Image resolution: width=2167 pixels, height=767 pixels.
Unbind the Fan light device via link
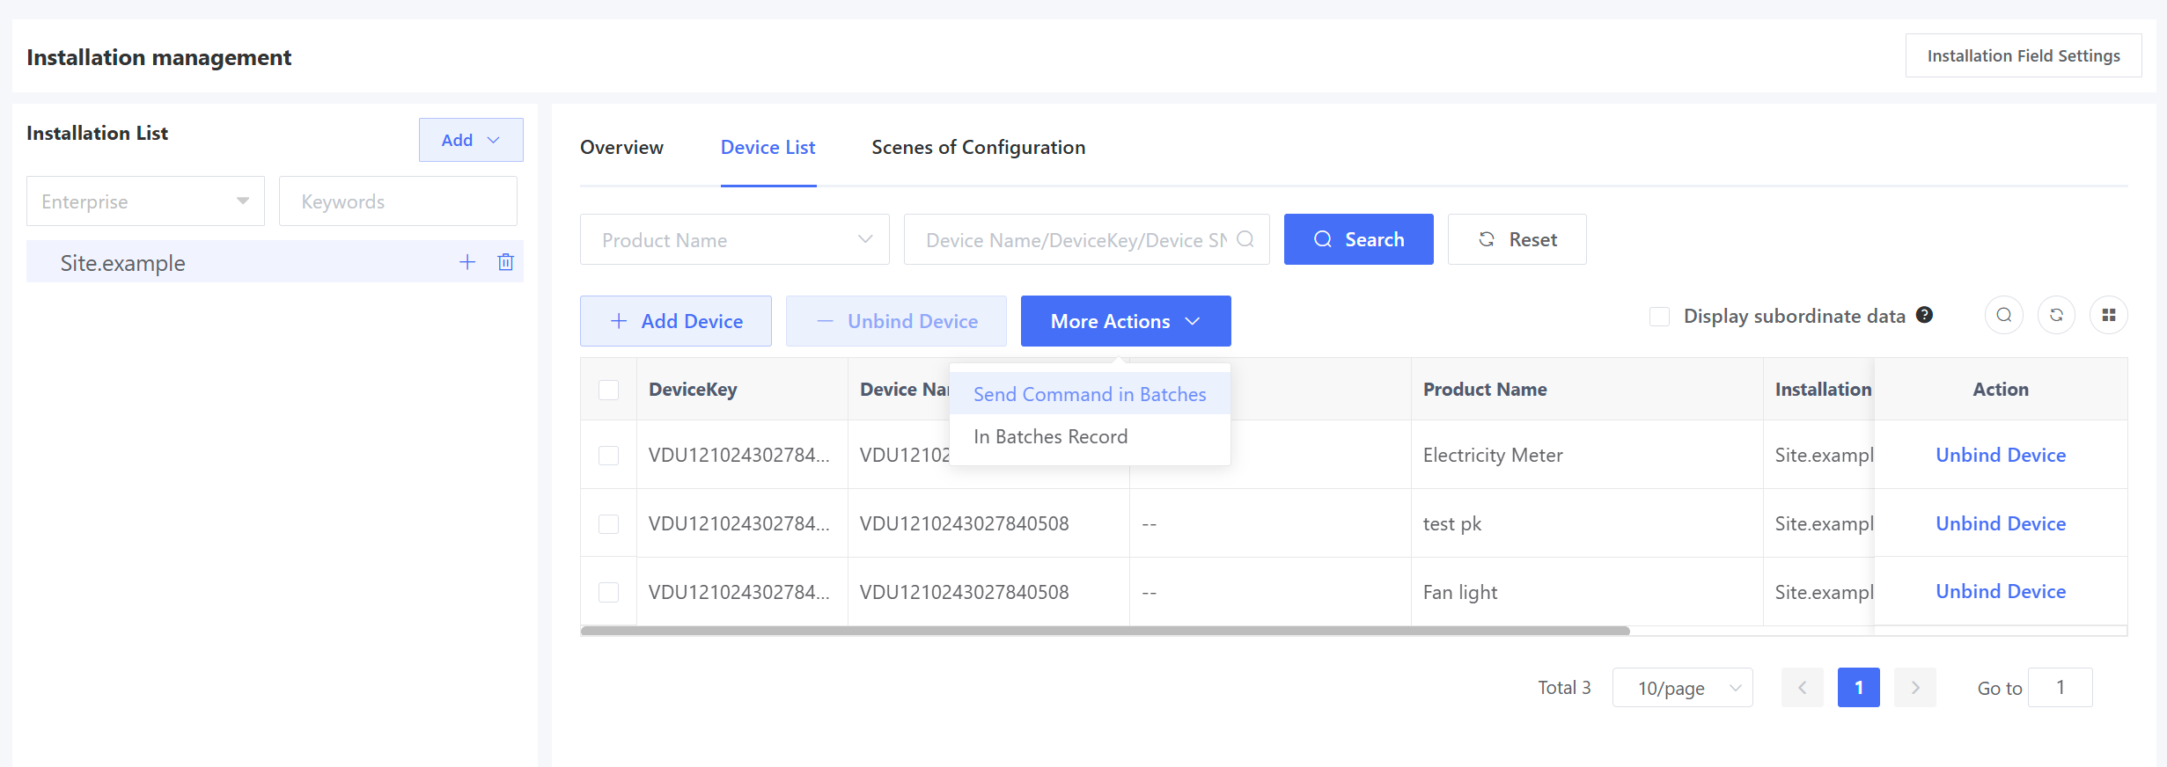[x=2000, y=592]
